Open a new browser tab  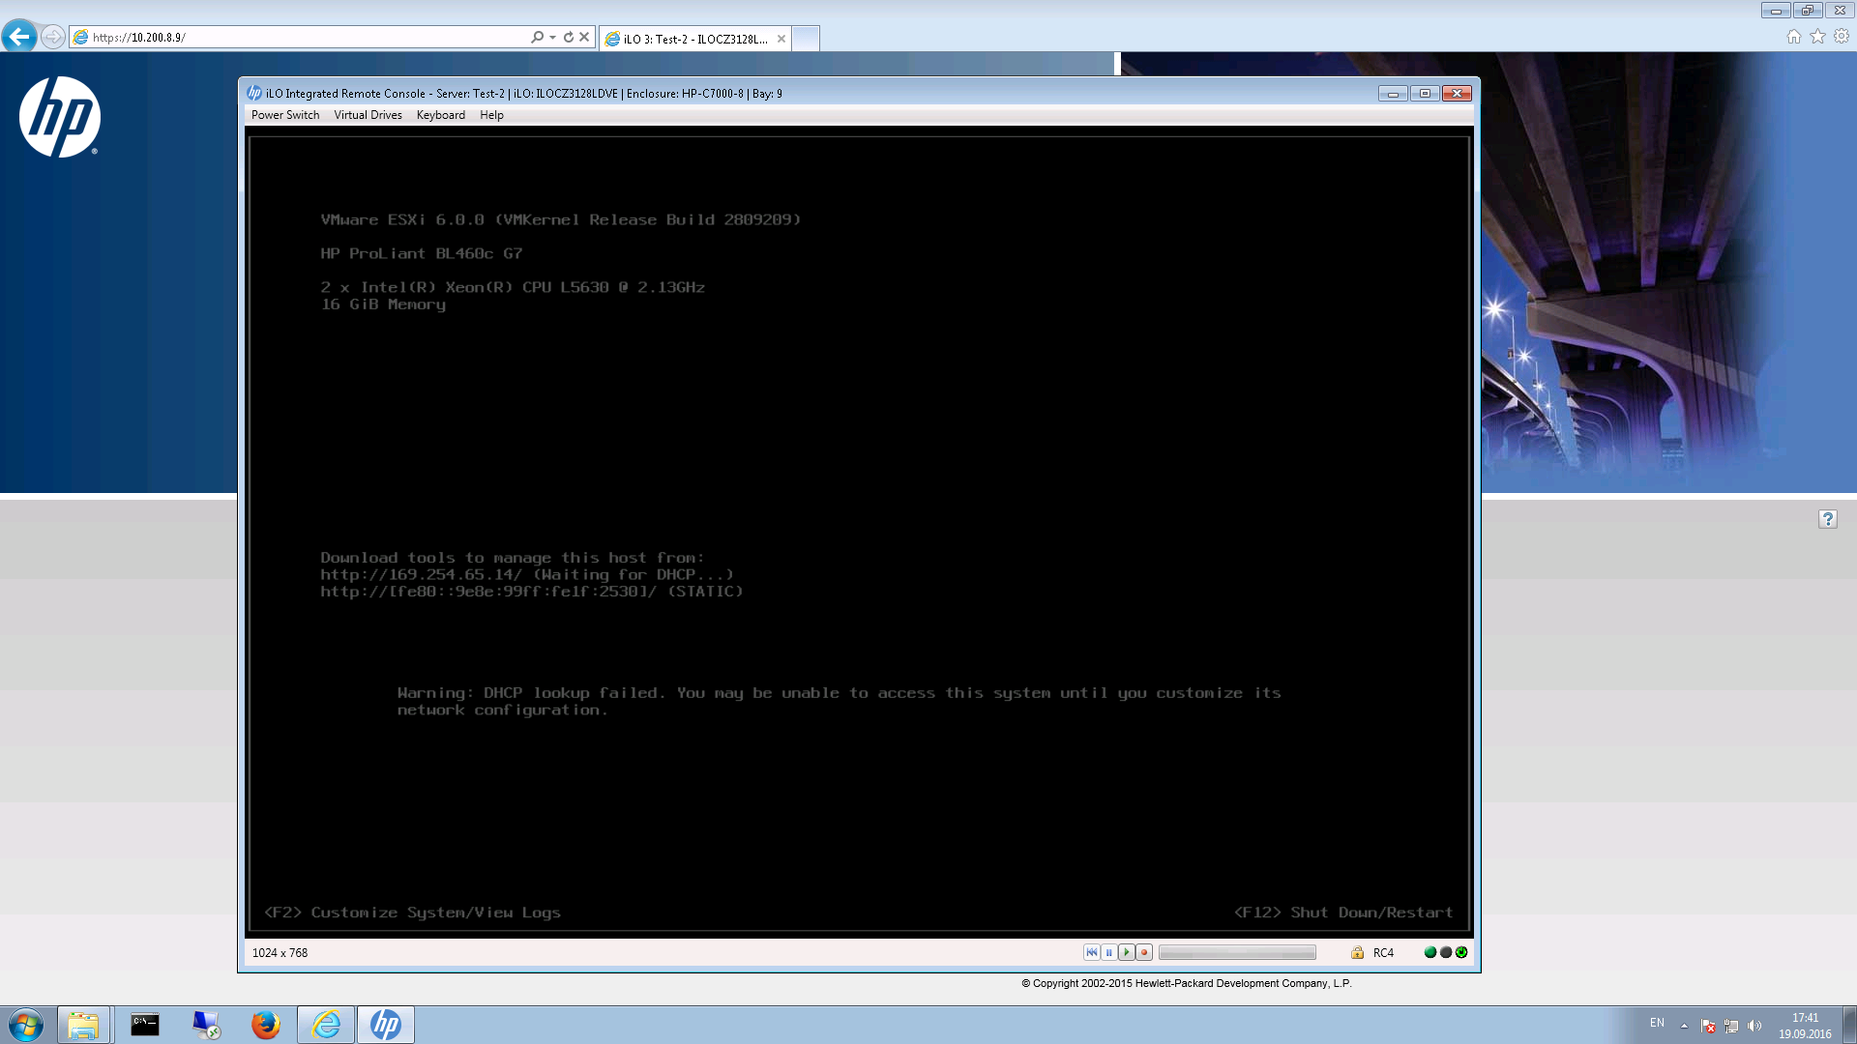point(806,39)
